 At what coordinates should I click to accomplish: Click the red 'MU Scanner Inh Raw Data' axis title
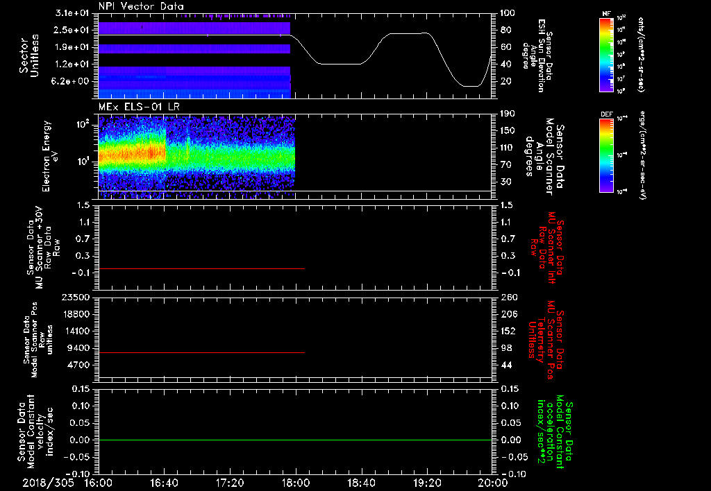(547, 248)
